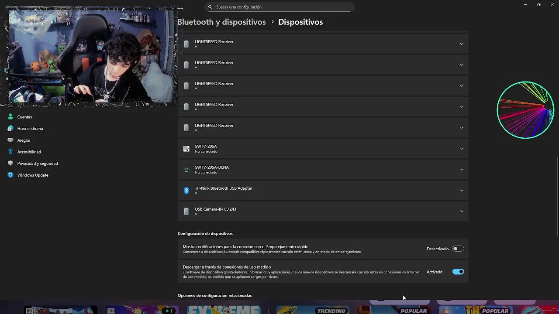Click the Privacidad y seguridad shield icon

point(10,164)
